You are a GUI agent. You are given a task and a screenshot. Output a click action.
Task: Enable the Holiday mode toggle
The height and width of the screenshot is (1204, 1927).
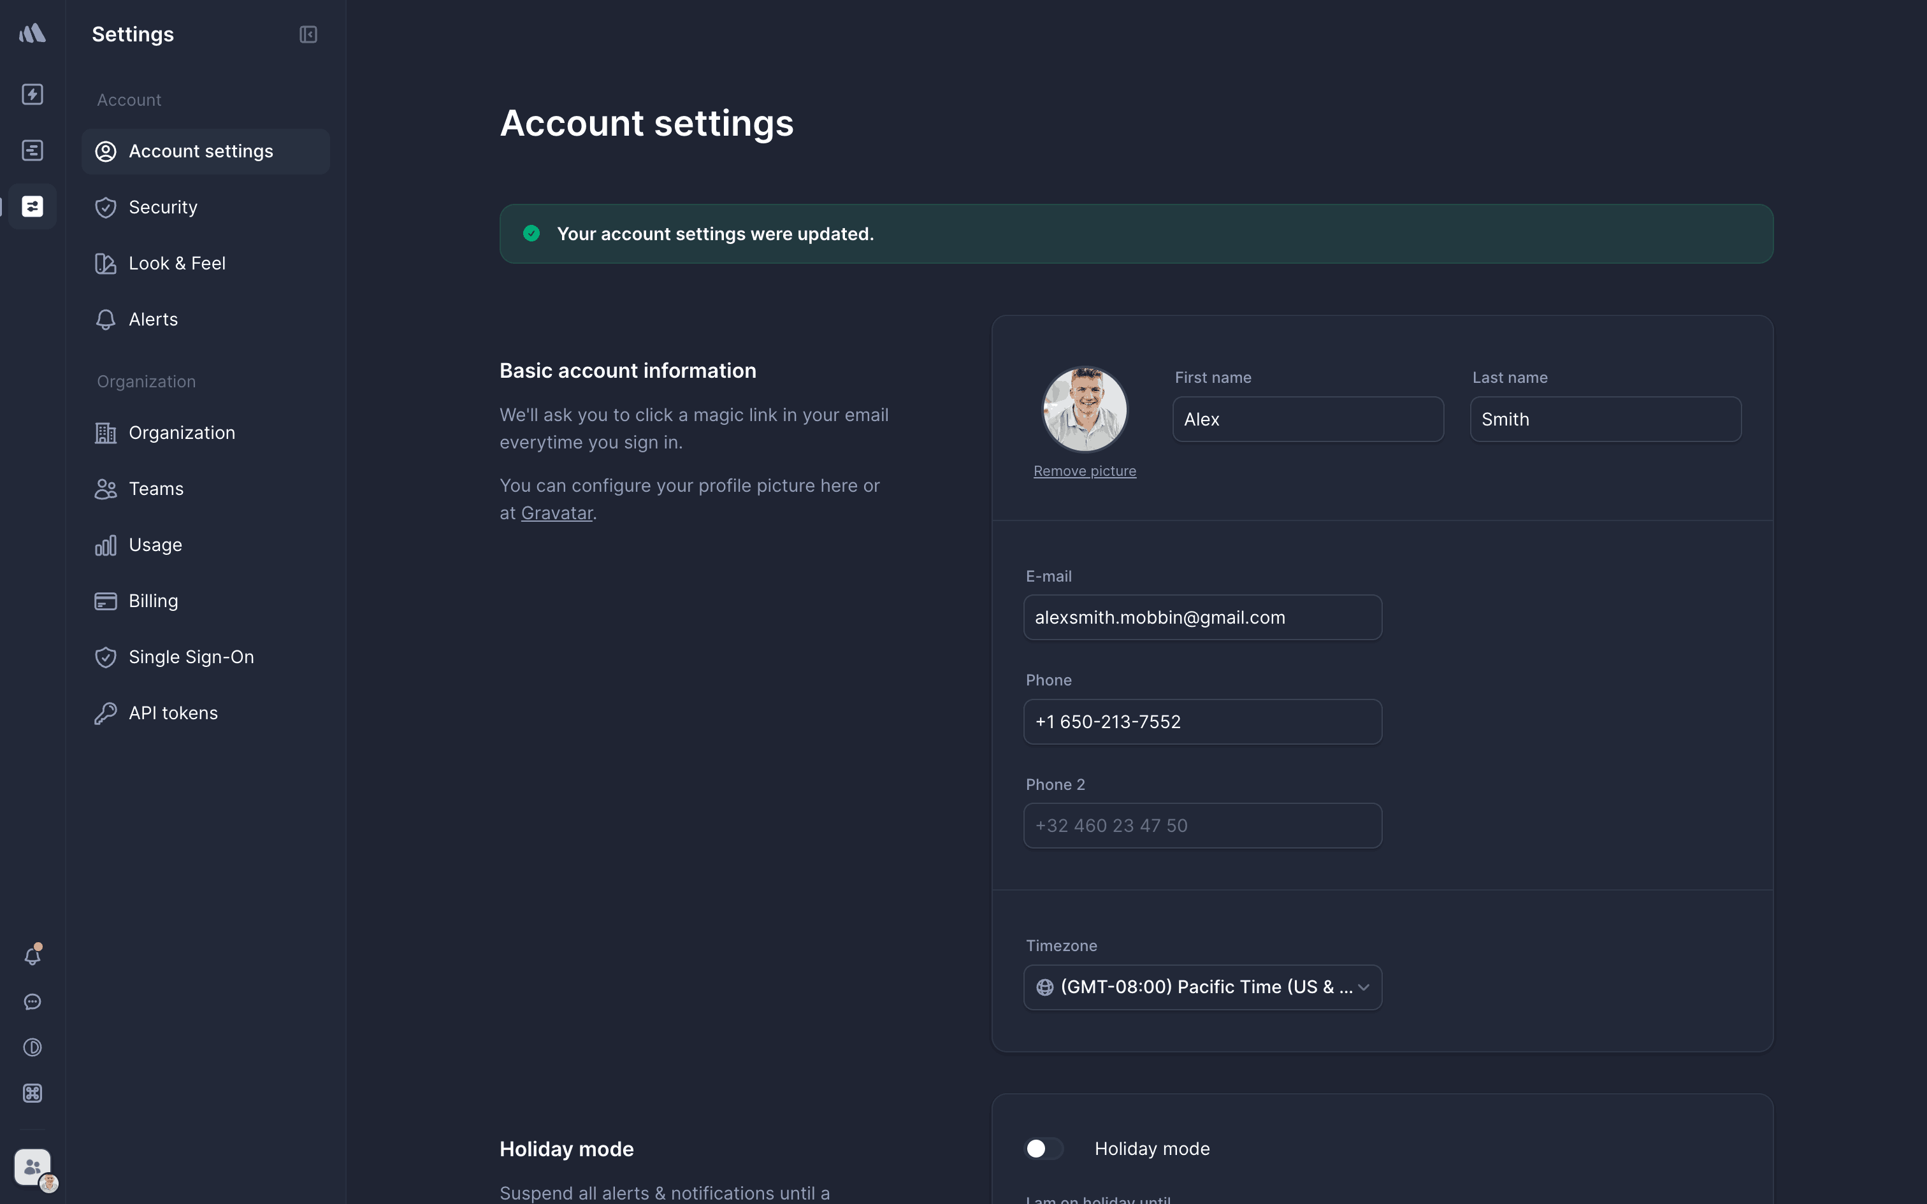[1043, 1148]
